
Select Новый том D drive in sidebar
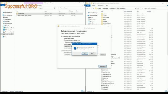(x=9, y=34)
